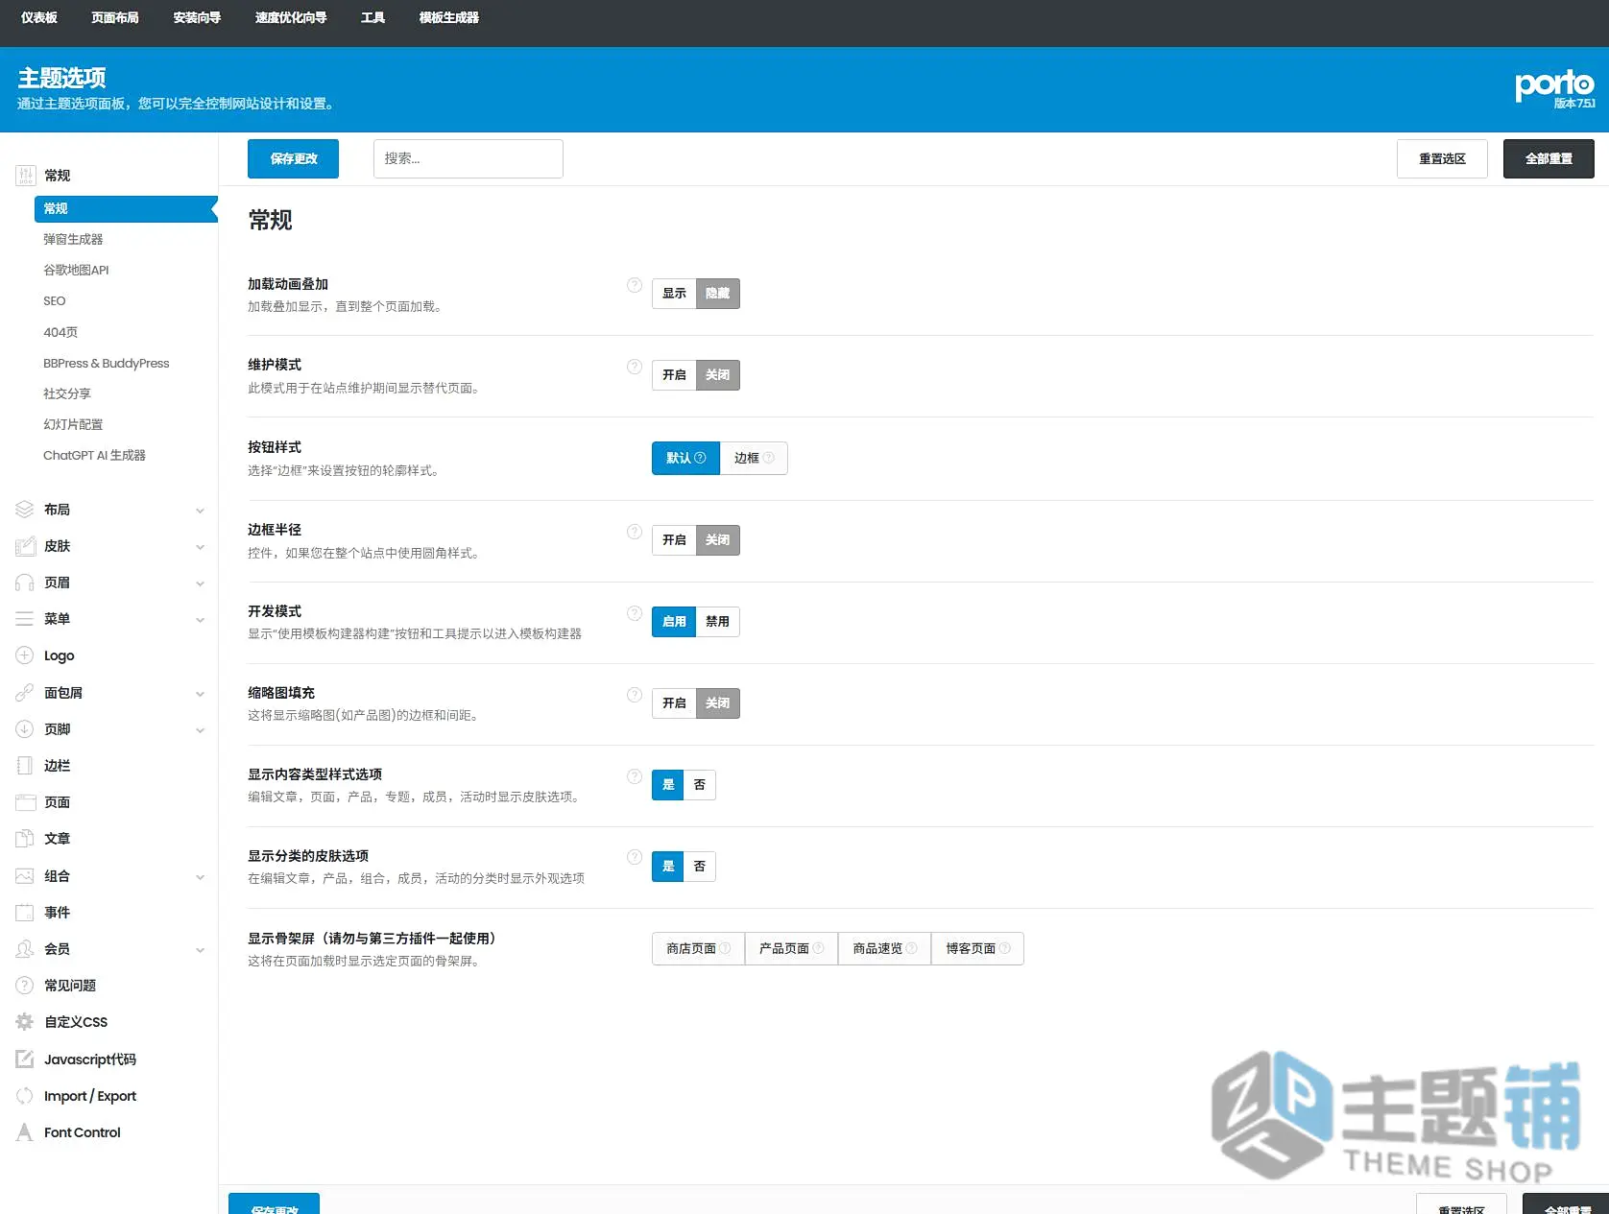Image resolution: width=1609 pixels, height=1214 pixels.
Task: Choose 否 for 显示内容类型样式选项
Action: coord(700,785)
